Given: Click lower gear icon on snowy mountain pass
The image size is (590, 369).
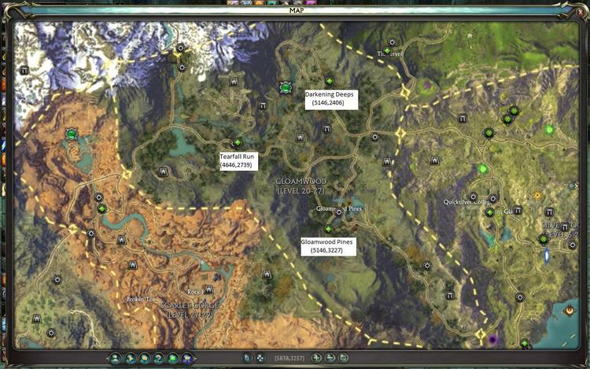Looking at the screenshot, I should [183, 68].
